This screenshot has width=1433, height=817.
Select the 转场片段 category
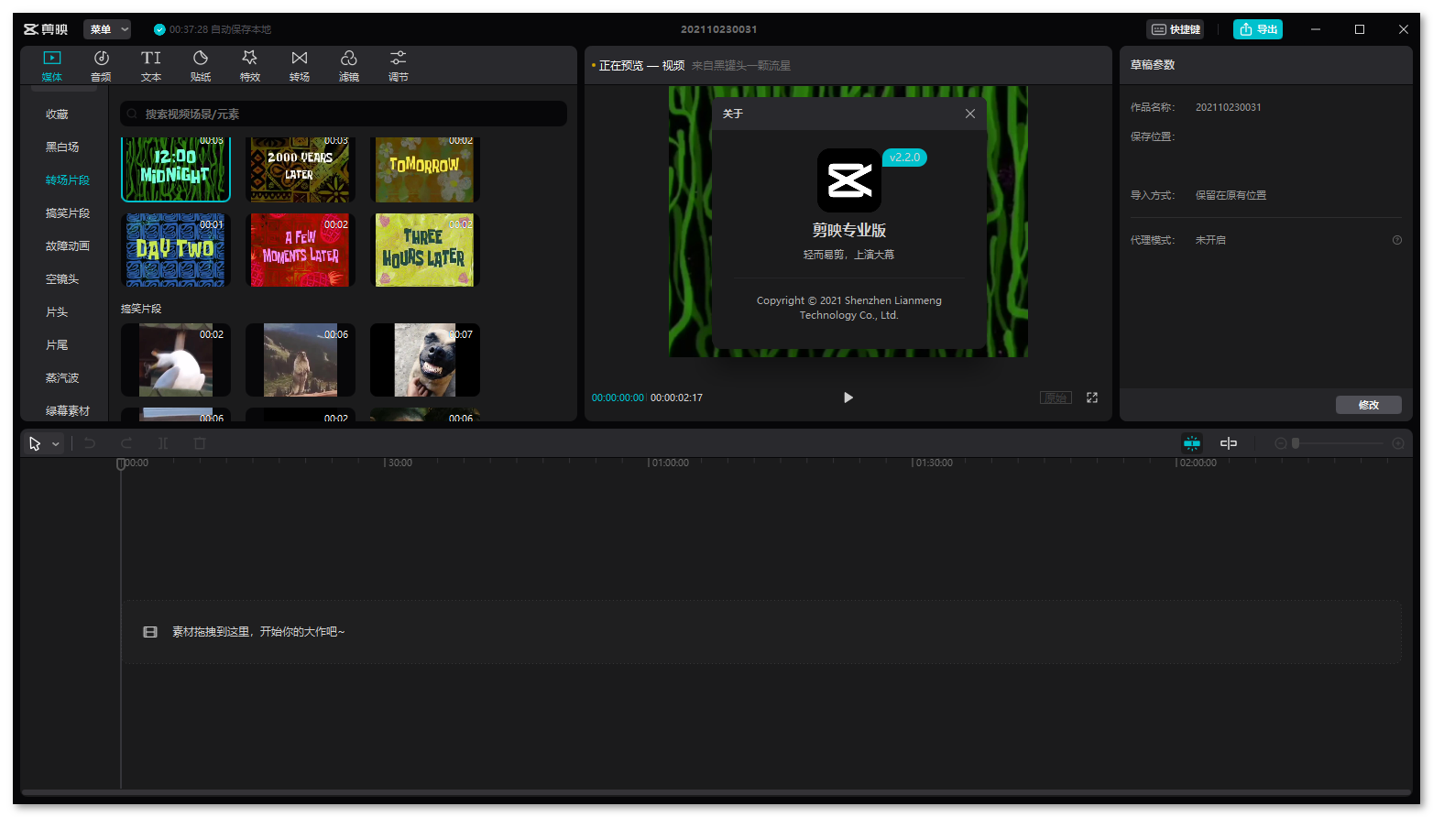pos(68,180)
